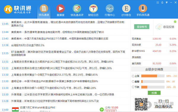Click the fullscreen expand icon in title bar
The image size is (178, 112).
click(158, 2)
